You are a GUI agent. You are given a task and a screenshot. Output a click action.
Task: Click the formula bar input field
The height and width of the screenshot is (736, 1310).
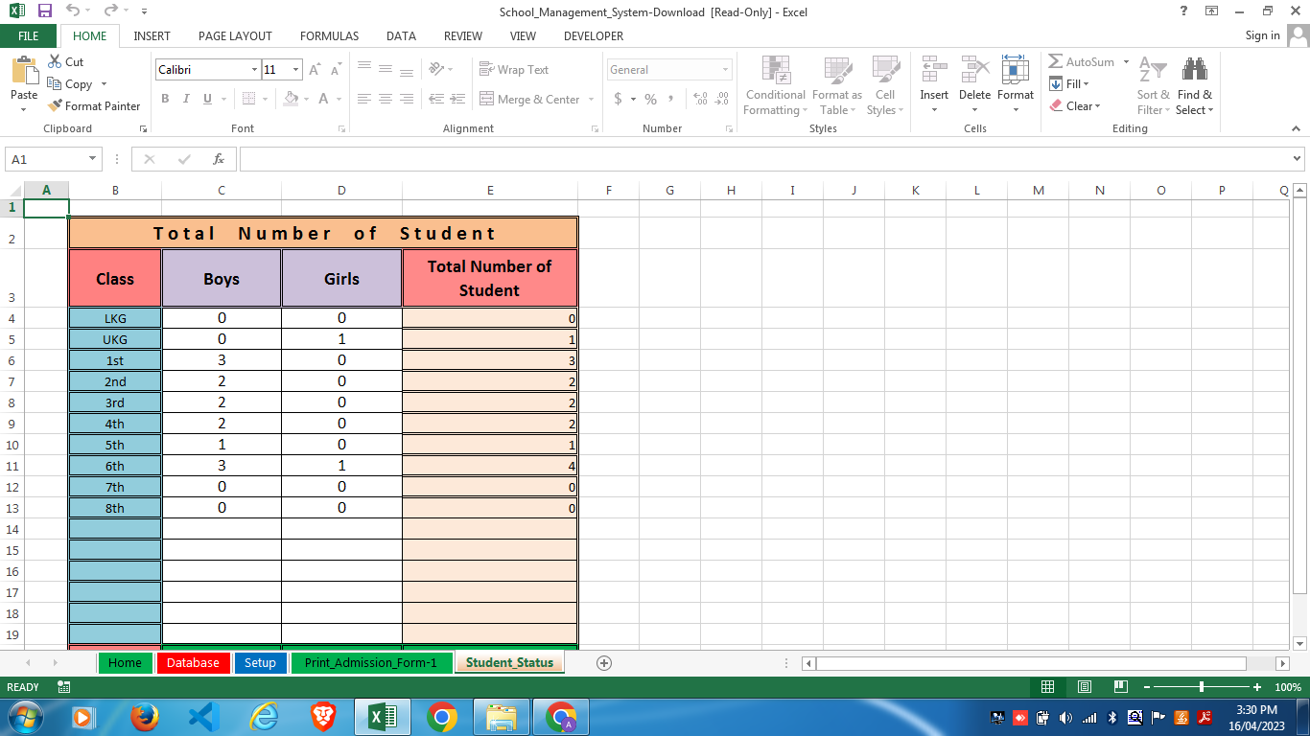(x=764, y=159)
